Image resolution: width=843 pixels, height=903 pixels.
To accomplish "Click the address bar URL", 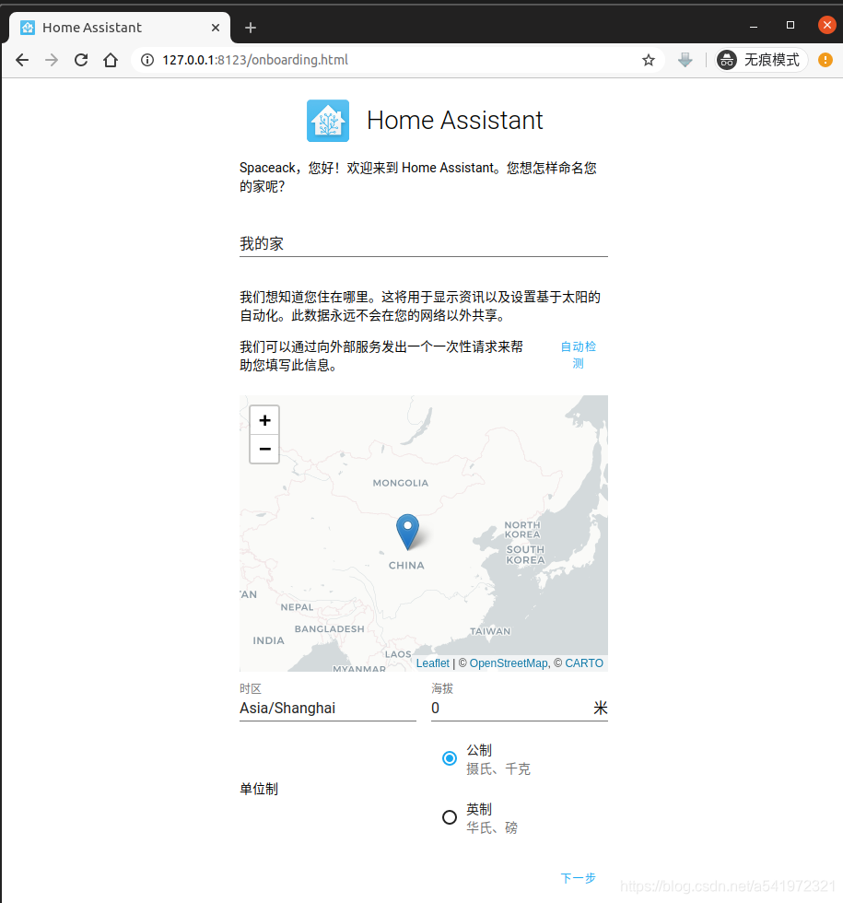I will (x=255, y=60).
